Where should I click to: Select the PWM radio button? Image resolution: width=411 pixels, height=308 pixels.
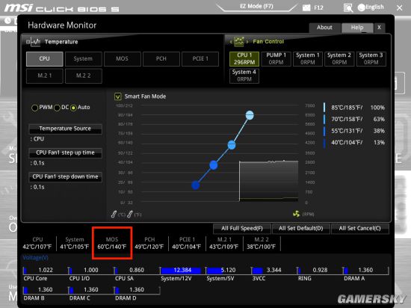click(34, 108)
